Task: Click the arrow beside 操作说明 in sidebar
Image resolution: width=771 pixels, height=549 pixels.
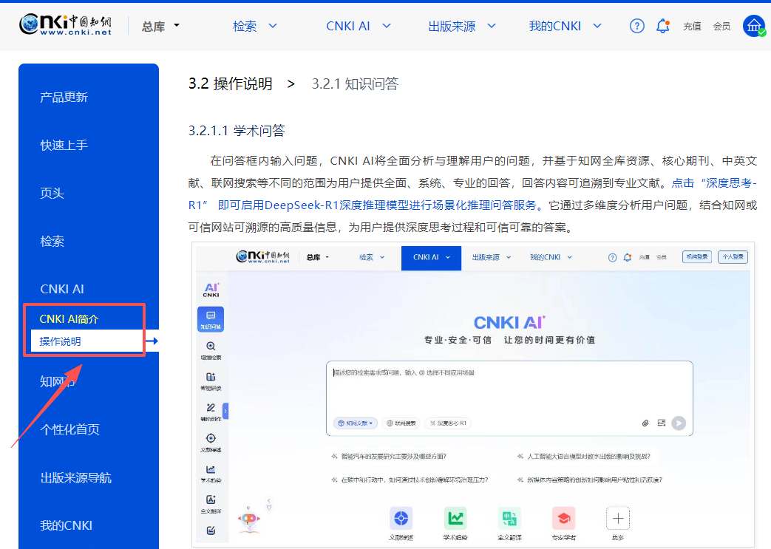Action: 152,341
